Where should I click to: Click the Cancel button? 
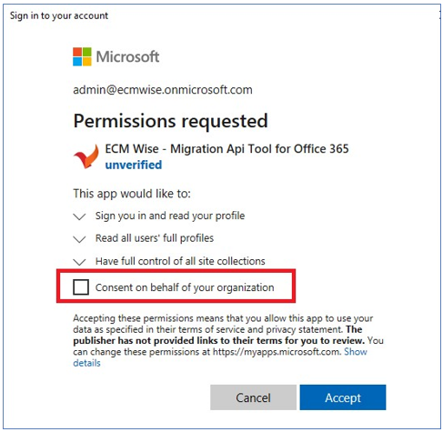tap(253, 397)
